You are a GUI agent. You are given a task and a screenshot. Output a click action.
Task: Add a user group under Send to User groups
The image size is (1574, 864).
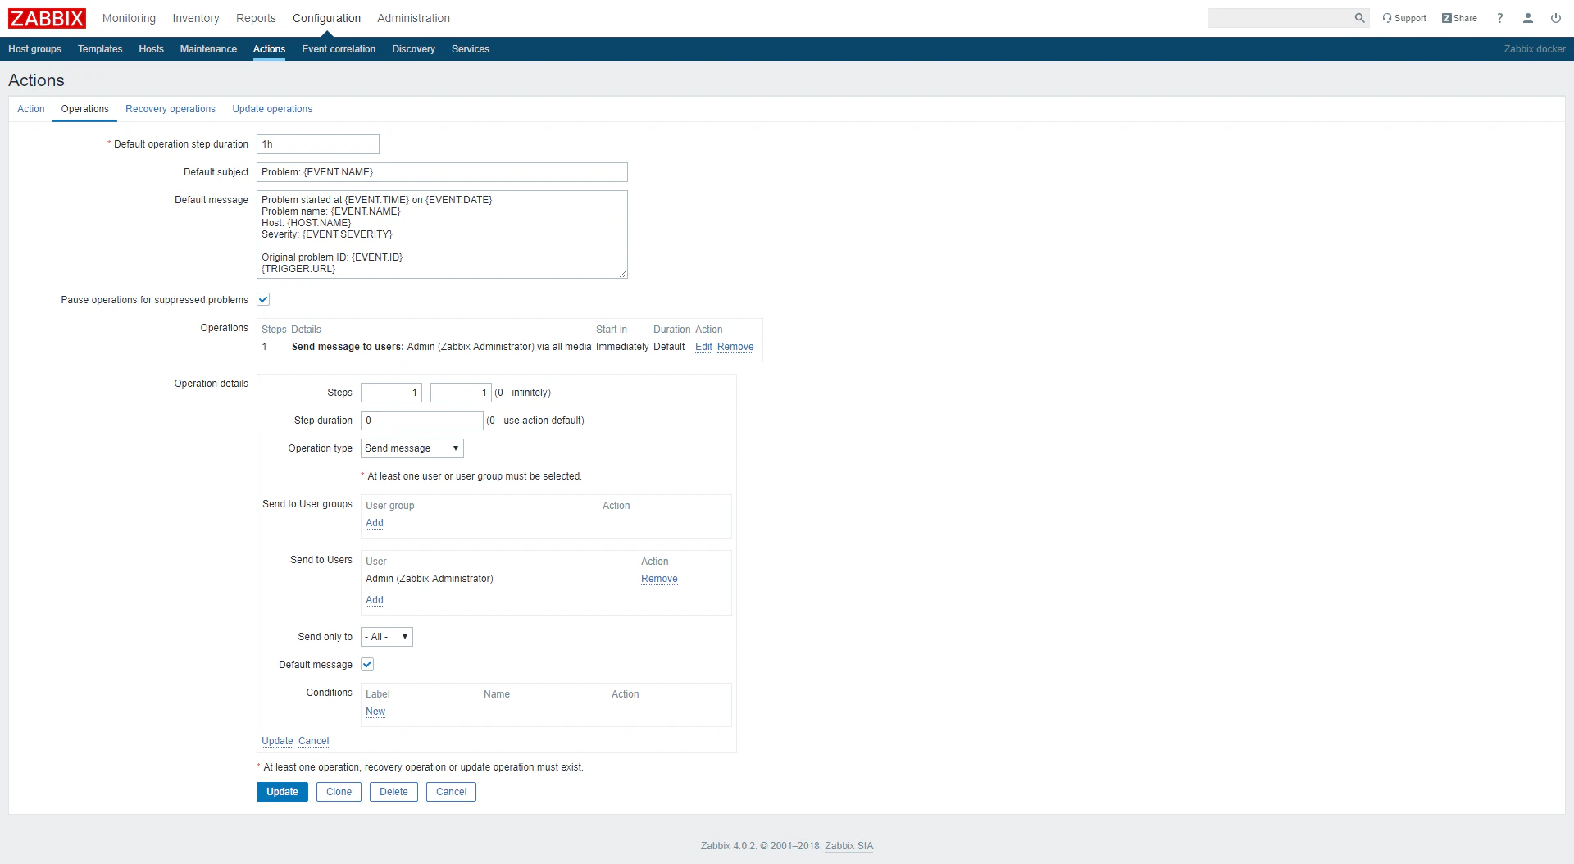pos(375,523)
